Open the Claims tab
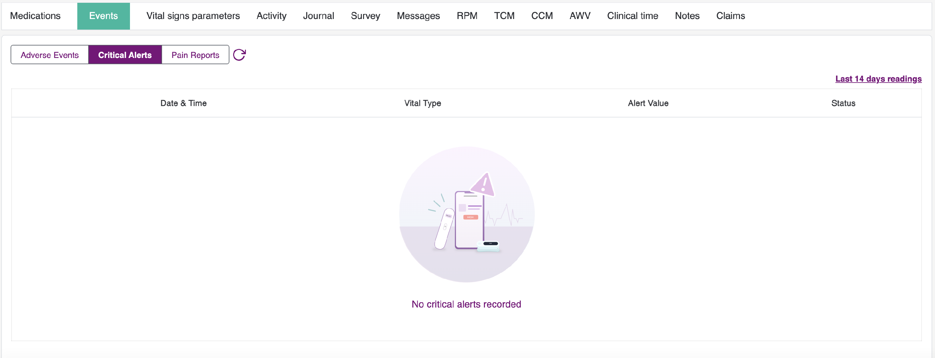The width and height of the screenshot is (935, 358). point(730,16)
